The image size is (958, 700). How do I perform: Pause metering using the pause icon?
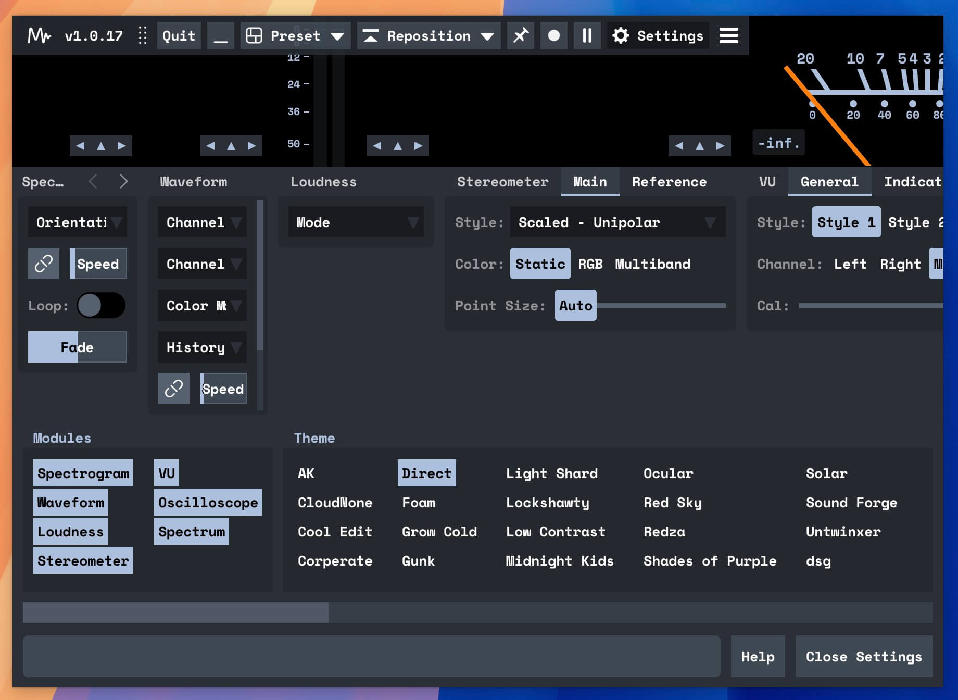coord(587,35)
